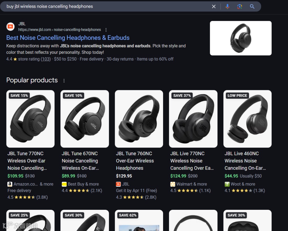The image size is (288, 231).
Task: Open JBL Tune 670NC Noise Cancelling title
Action: tap(80, 161)
